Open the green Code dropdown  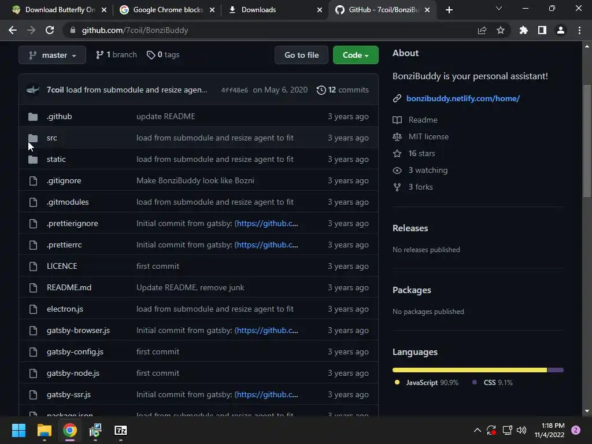pyautogui.click(x=356, y=55)
